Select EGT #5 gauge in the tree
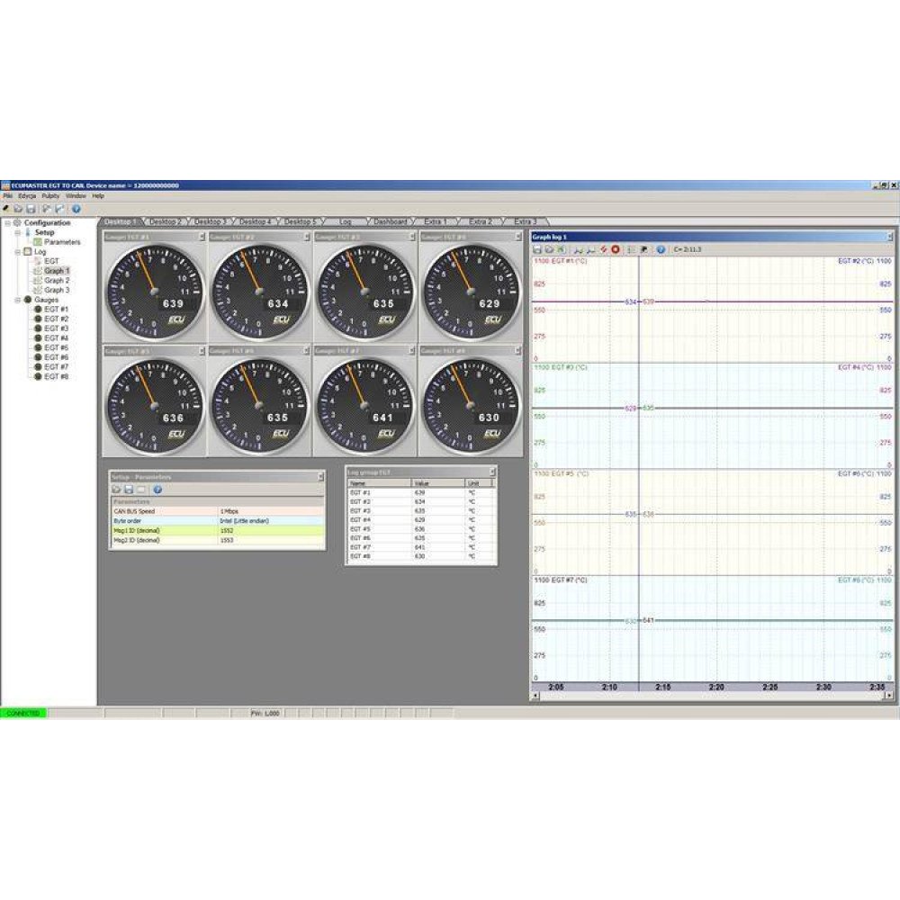The width and height of the screenshot is (900, 900). coord(57,347)
